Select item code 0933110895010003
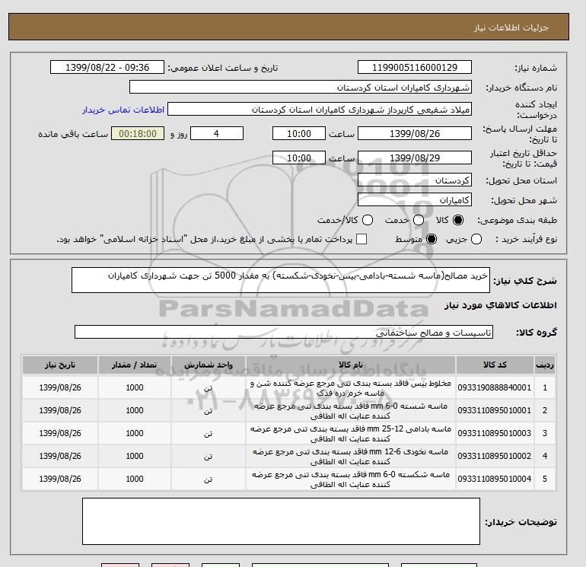This screenshot has width=586, height=567. pyautogui.click(x=495, y=433)
